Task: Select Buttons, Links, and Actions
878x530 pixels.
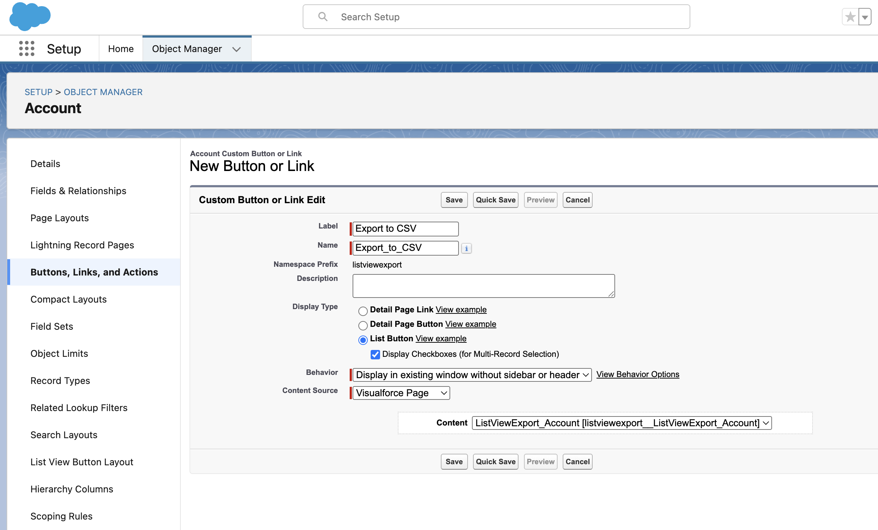Action: [x=94, y=272]
